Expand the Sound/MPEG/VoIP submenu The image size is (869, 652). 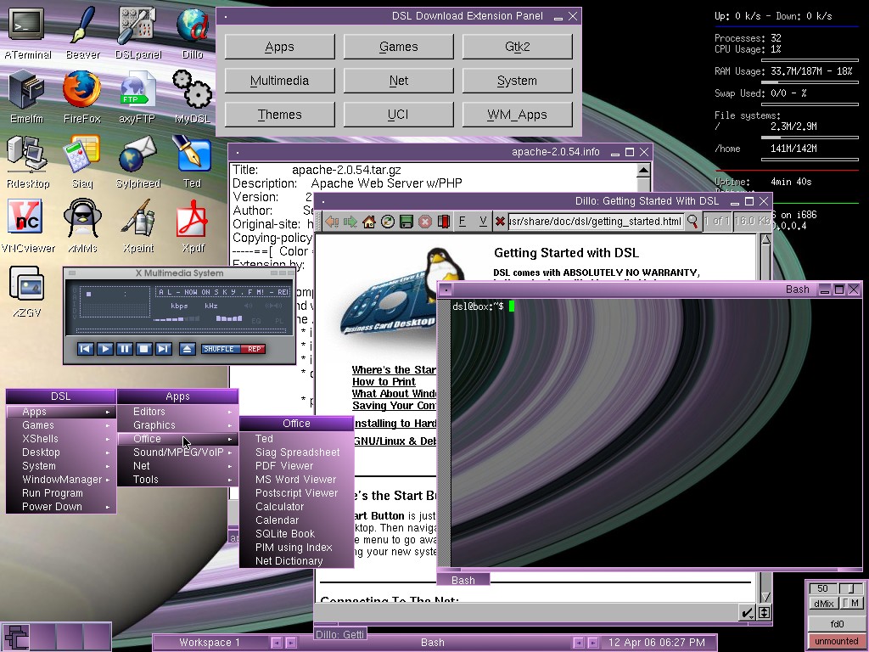[x=178, y=452]
